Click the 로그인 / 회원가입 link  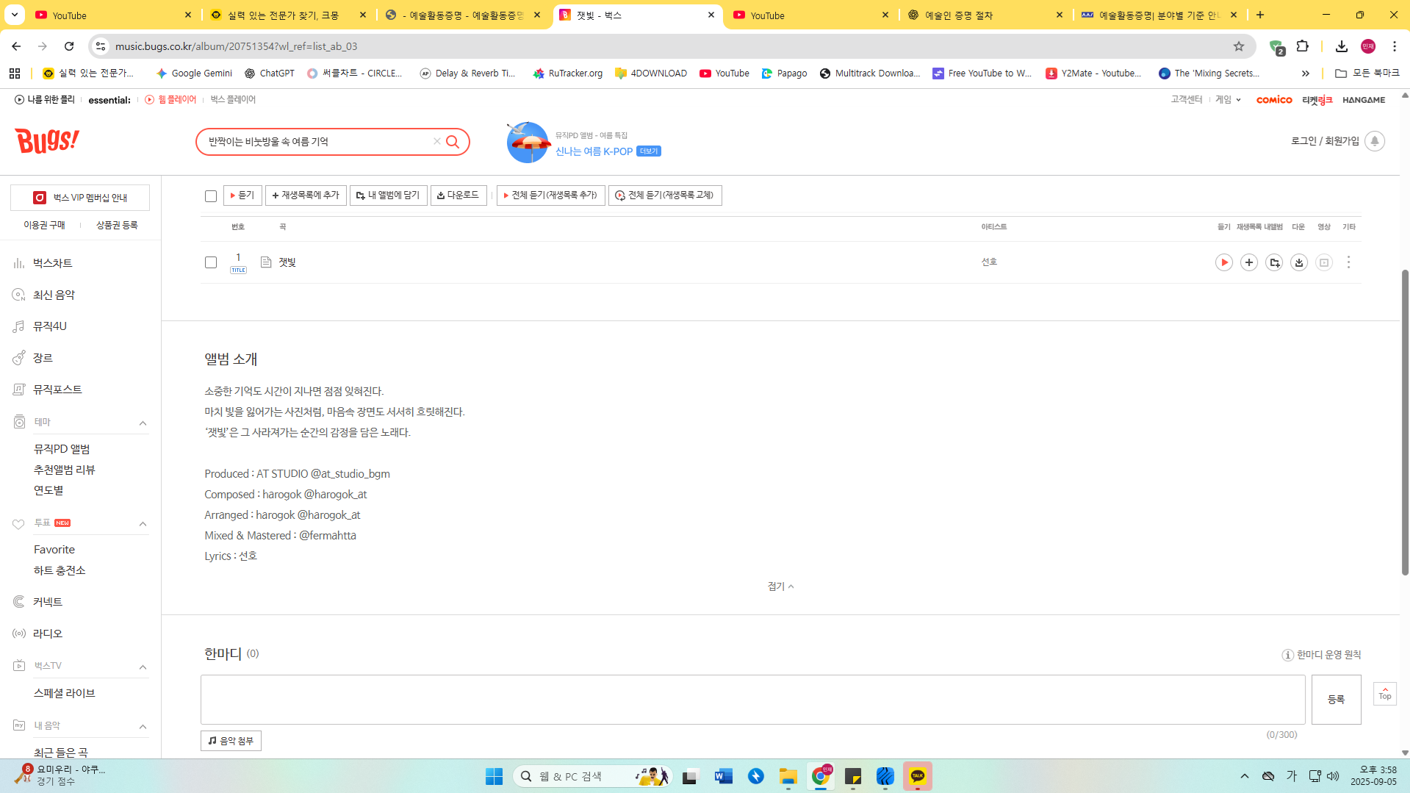(x=1325, y=141)
